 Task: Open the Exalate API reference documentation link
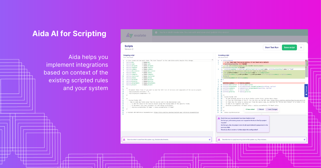(176, 113)
